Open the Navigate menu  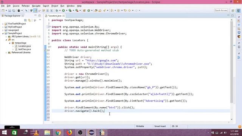click(36, 6)
